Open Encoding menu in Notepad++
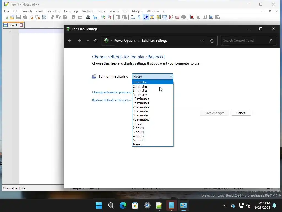 pyautogui.click(x=53, y=11)
